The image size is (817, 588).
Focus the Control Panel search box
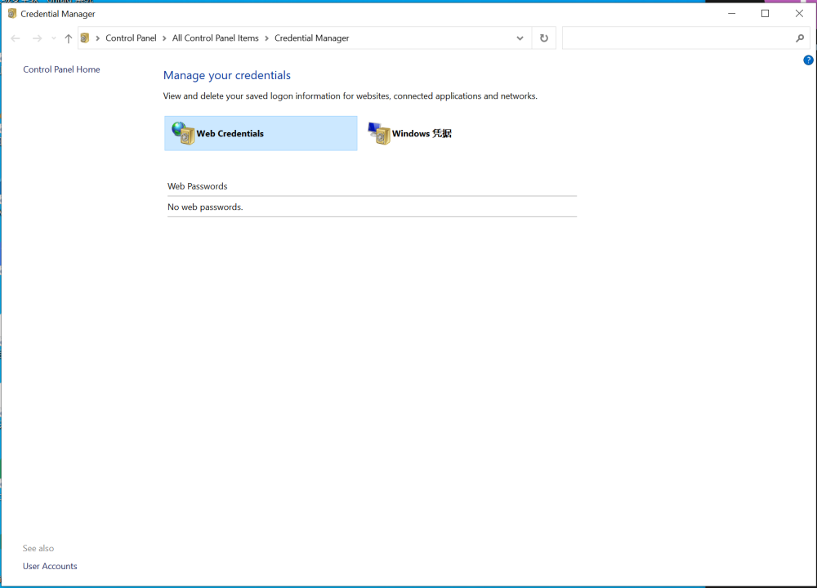click(678, 38)
